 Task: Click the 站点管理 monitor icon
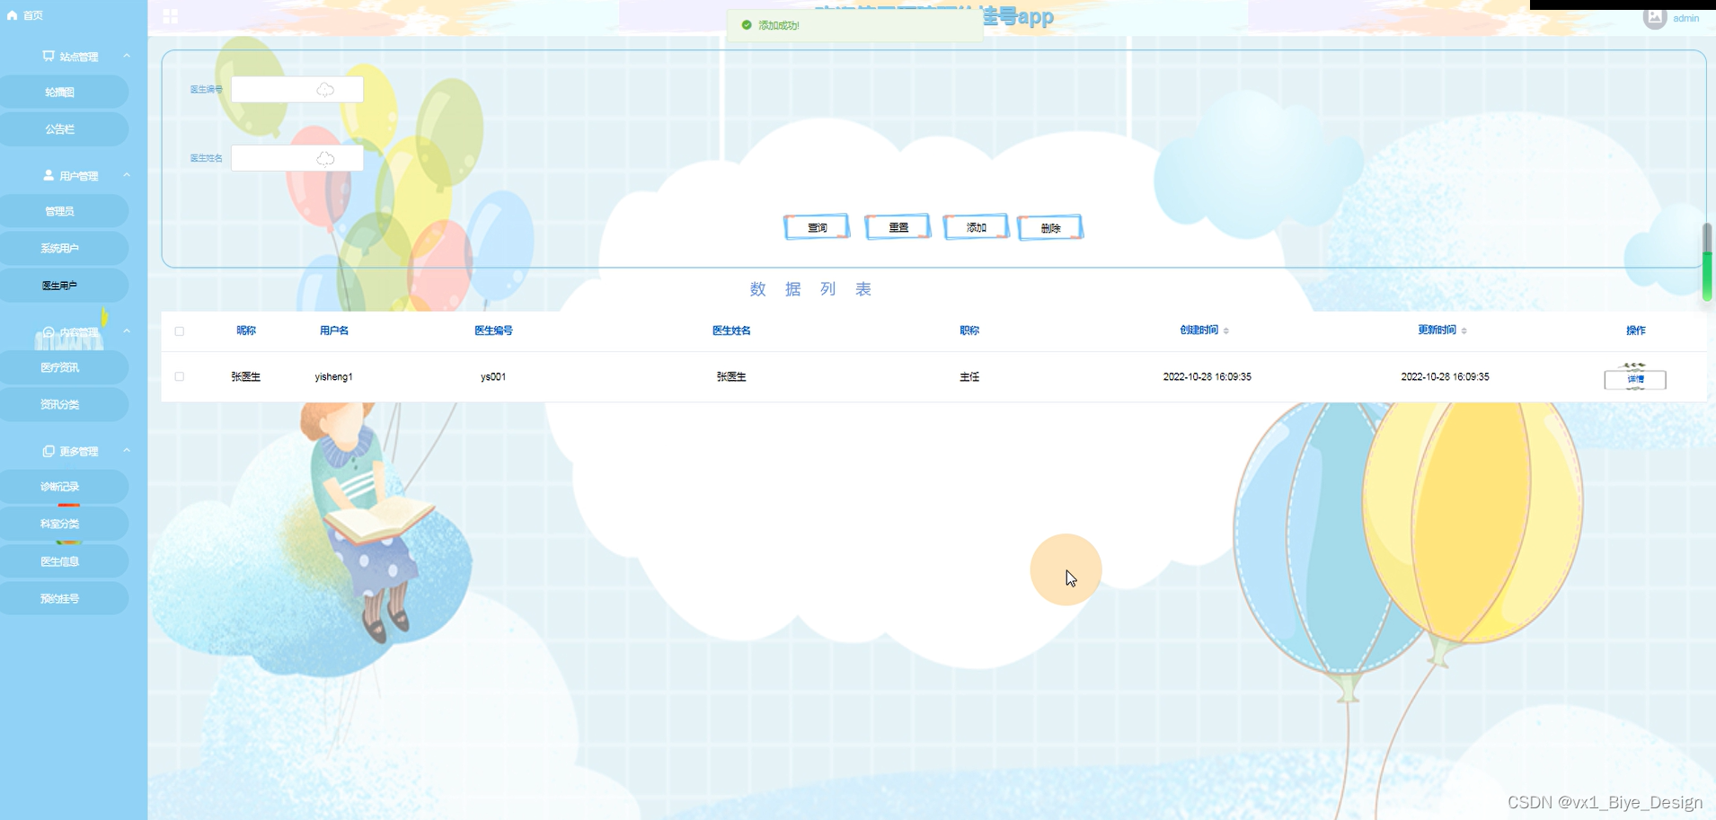(x=49, y=56)
